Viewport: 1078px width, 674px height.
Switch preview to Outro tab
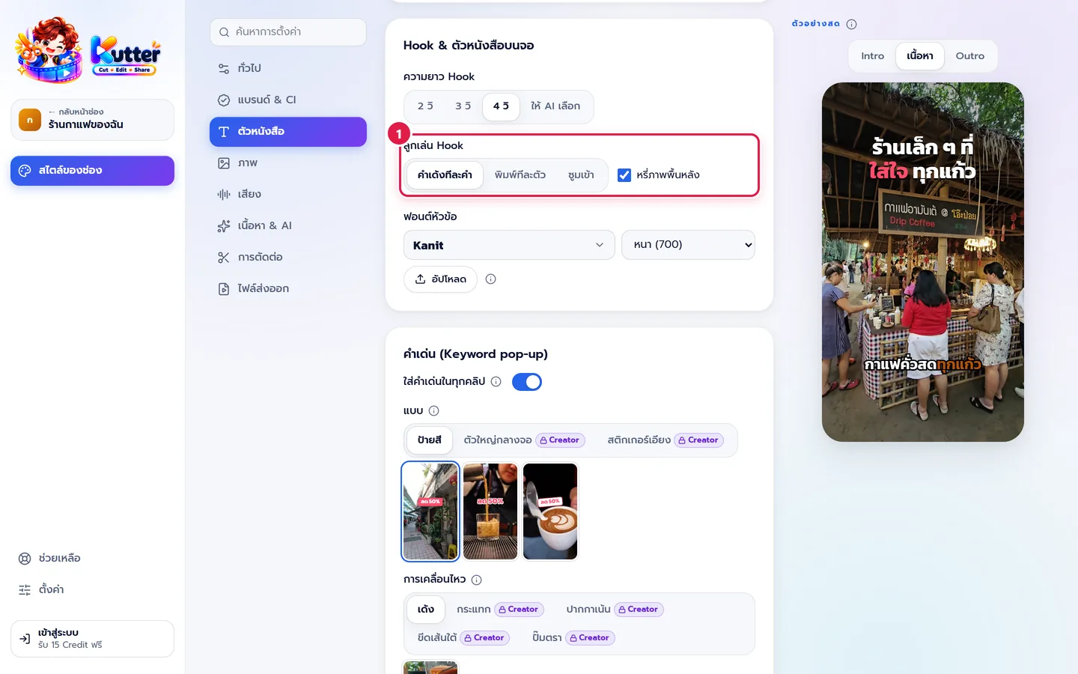point(970,56)
